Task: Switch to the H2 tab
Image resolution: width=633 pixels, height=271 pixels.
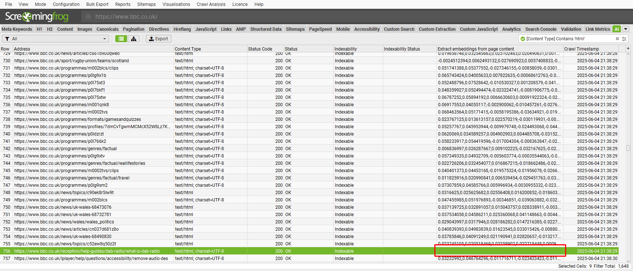Action: (50, 29)
